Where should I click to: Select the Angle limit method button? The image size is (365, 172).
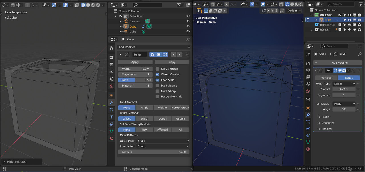pos(145,108)
